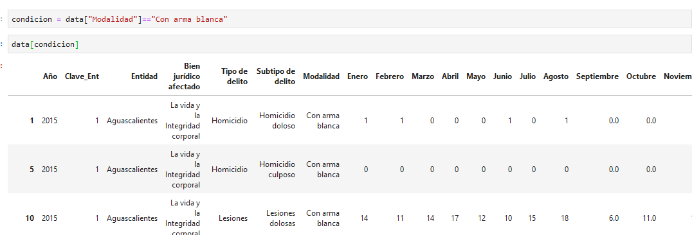This screenshot has width=692, height=235.
Task: Click the Homicidio doloso cell
Action: 277,120
